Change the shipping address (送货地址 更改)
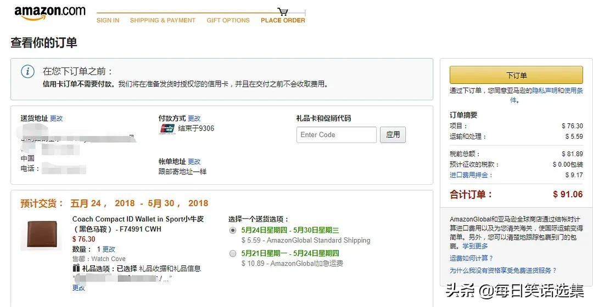This screenshot has width=593, height=307. pyautogui.click(x=57, y=118)
